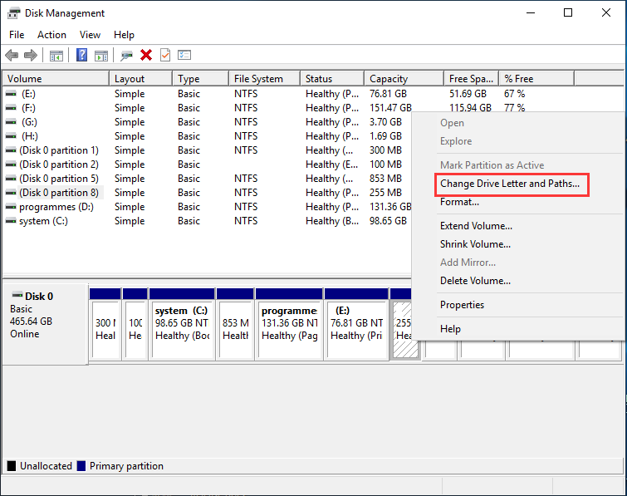Open the Help menu in menu bar
Viewport: 627px width, 496px height.
124,35
